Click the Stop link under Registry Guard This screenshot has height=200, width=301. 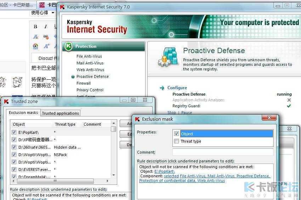click(171, 113)
